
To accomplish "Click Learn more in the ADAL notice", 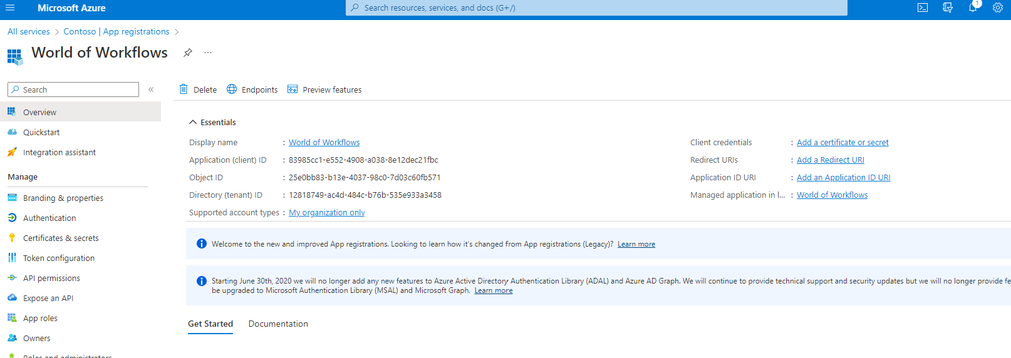I will [494, 290].
